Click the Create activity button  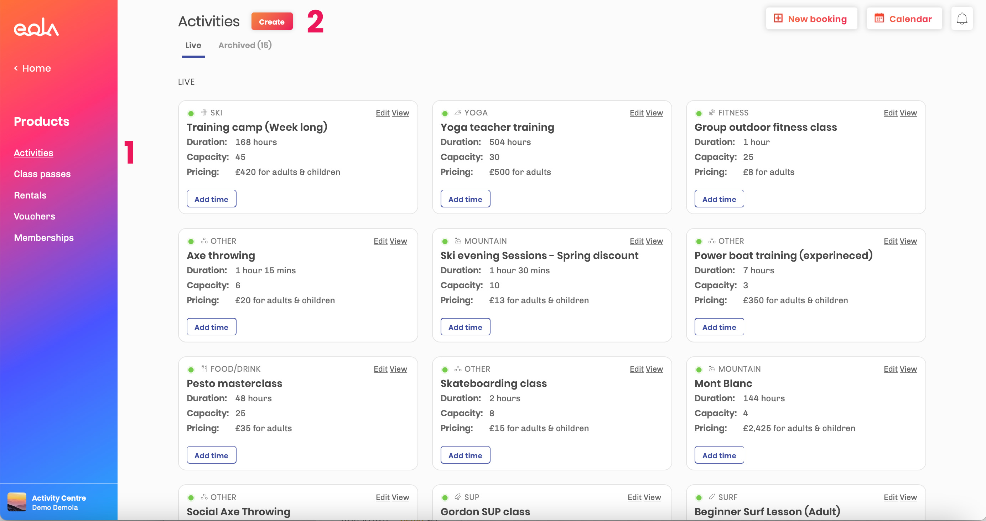pos(272,21)
